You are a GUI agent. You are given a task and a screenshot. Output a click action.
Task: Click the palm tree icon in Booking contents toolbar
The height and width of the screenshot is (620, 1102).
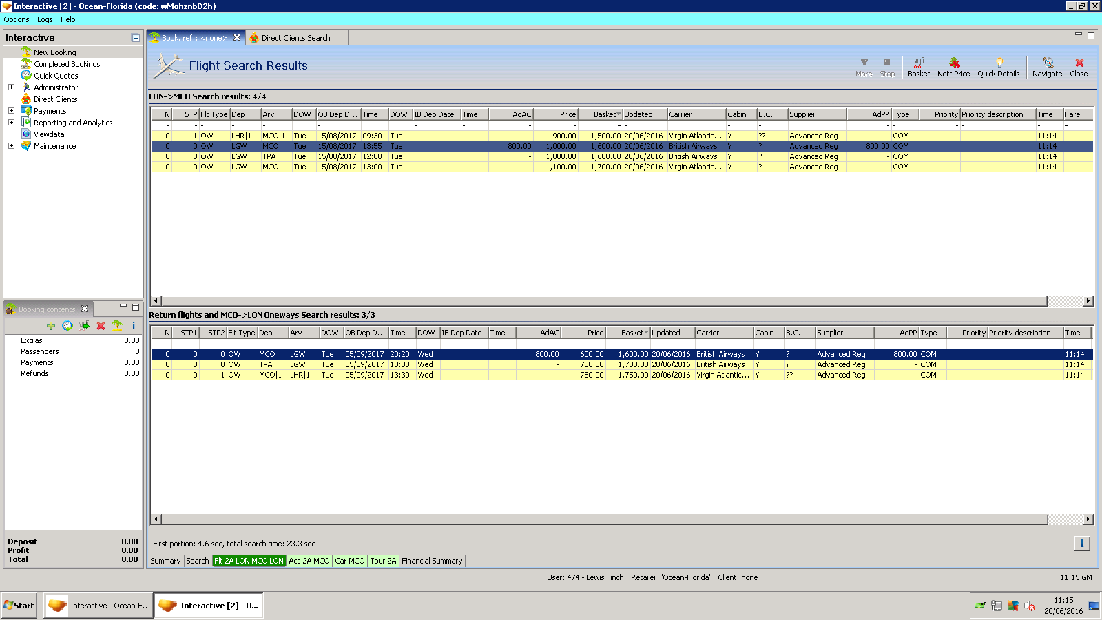tap(117, 326)
